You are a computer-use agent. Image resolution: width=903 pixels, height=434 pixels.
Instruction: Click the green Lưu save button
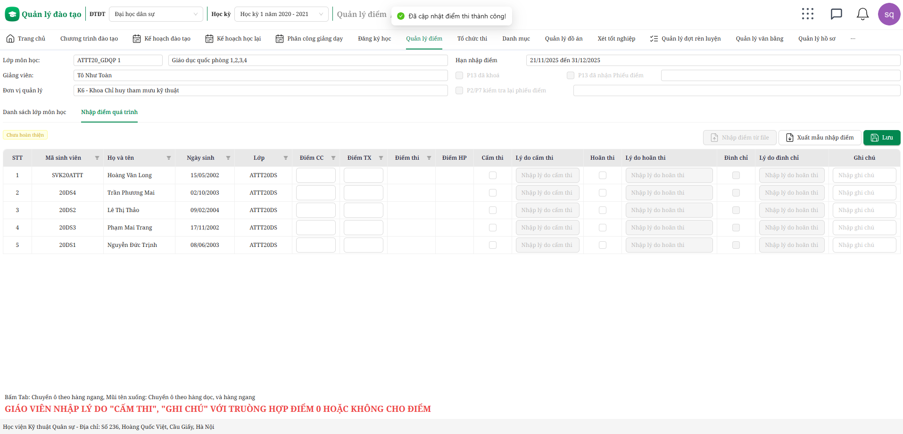point(882,138)
